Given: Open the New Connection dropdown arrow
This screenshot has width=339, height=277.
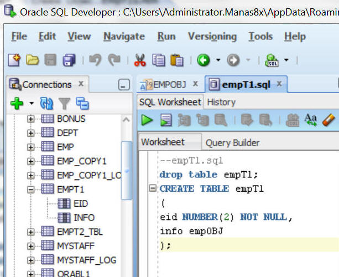Looking at the screenshot, I should coord(32,103).
